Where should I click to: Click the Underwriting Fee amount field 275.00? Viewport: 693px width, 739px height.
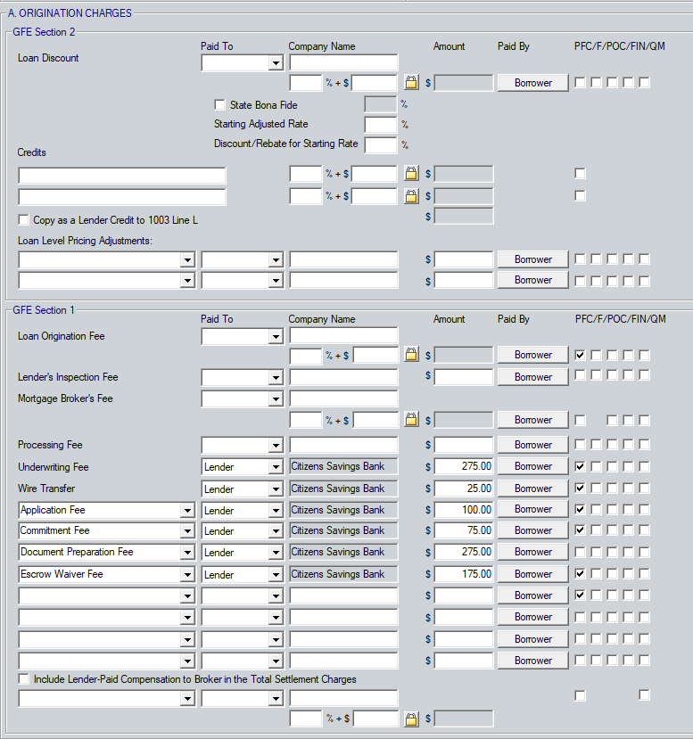464,466
